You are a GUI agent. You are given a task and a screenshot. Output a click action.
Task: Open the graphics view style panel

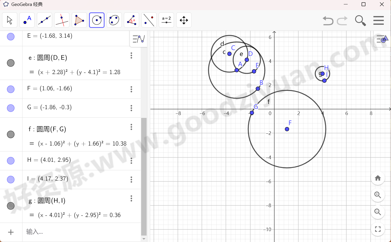click(x=381, y=39)
